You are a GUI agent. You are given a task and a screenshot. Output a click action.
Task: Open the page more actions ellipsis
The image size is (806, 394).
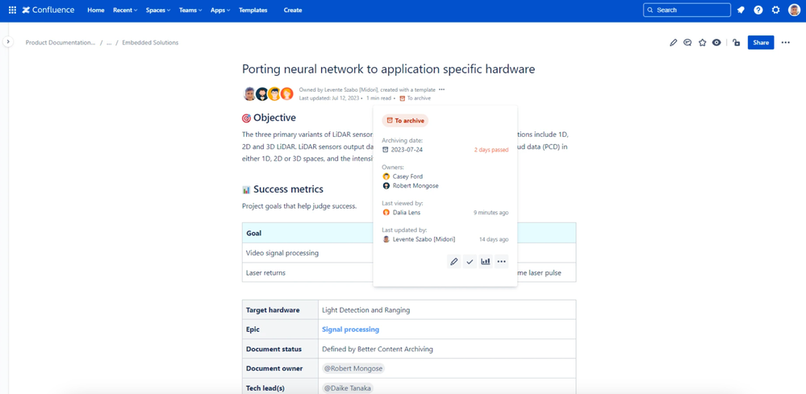point(786,43)
